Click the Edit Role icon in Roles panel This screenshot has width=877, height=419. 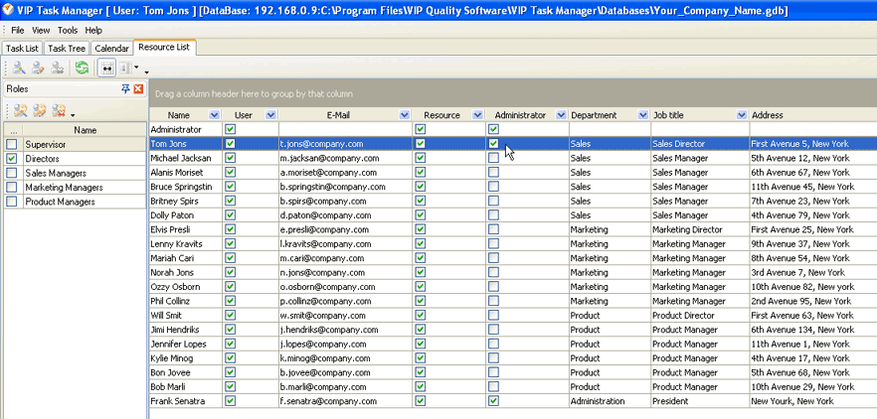pos(39,110)
